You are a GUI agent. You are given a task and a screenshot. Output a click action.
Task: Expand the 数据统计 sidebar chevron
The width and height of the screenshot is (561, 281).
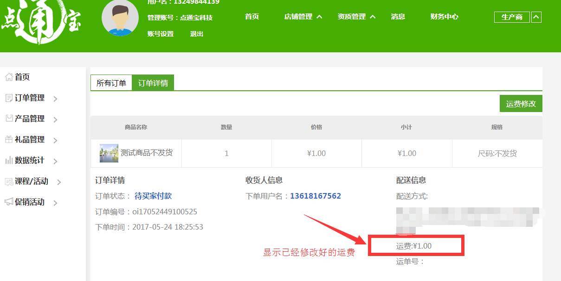click(55, 161)
